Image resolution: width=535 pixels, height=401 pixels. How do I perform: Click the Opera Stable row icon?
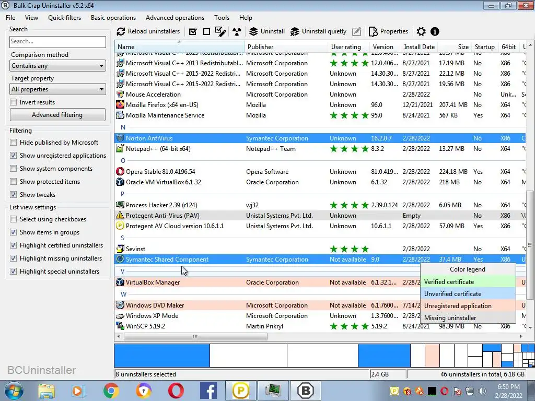point(120,171)
